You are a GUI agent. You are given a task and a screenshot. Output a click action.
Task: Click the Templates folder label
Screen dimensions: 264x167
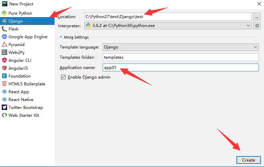(x=77, y=57)
